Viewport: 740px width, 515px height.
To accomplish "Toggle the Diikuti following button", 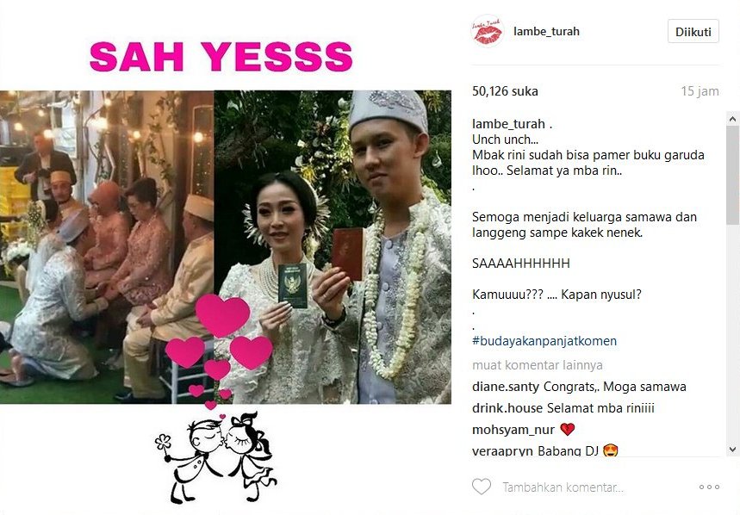I will [x=693, y=32].
